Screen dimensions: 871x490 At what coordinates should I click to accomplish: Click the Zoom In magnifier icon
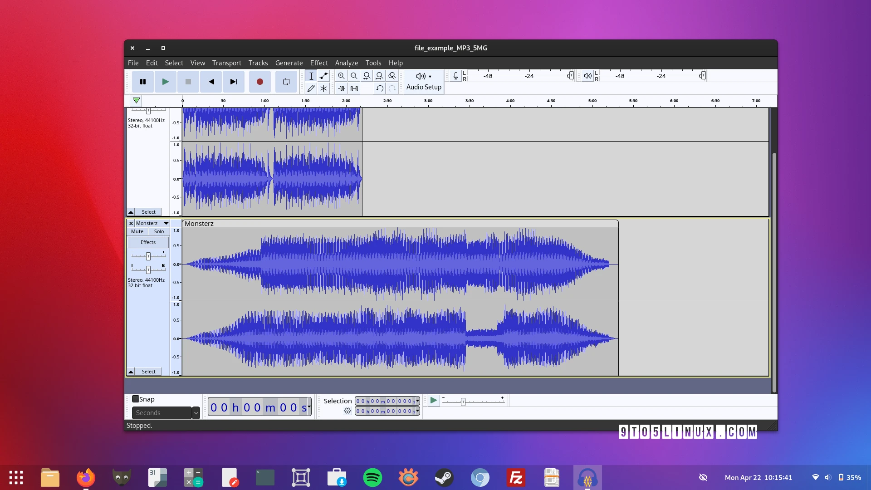tap(341, 76)
